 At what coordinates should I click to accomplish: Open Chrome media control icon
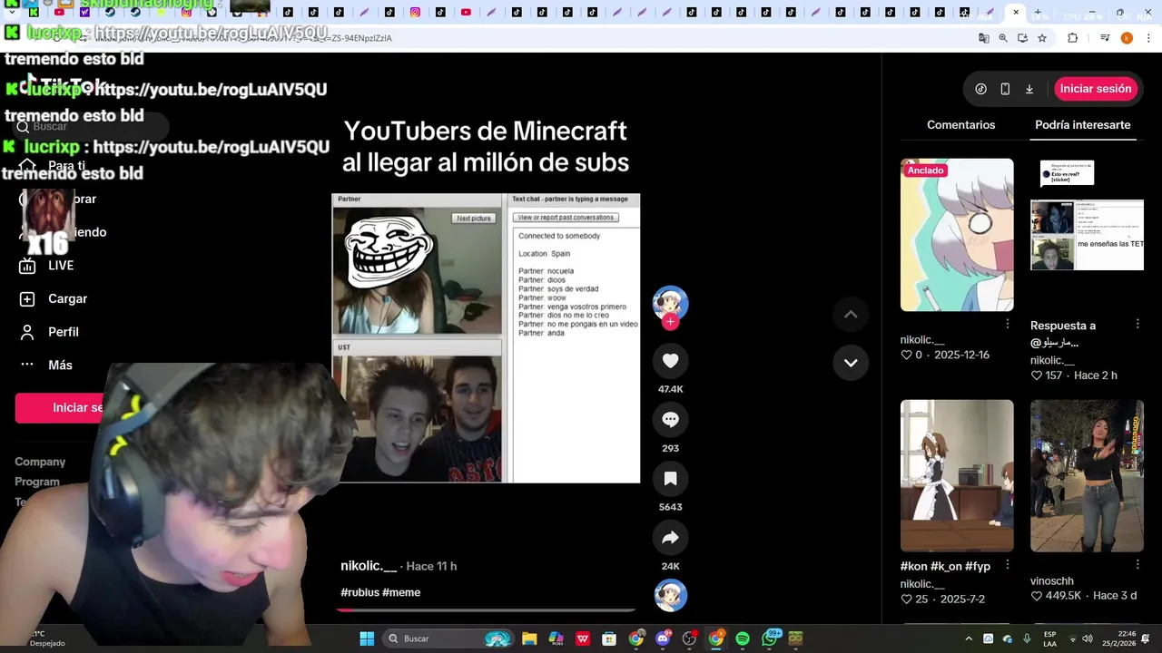tap(1105, 38)
